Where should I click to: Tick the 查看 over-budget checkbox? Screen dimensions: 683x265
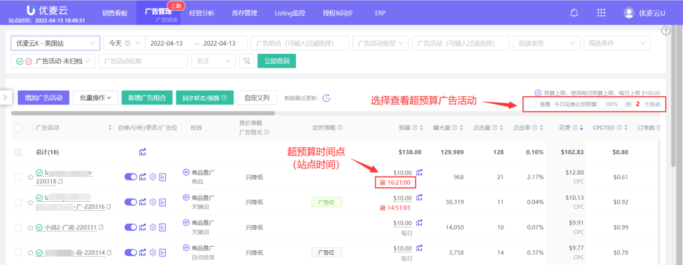(x=532, y=104)
